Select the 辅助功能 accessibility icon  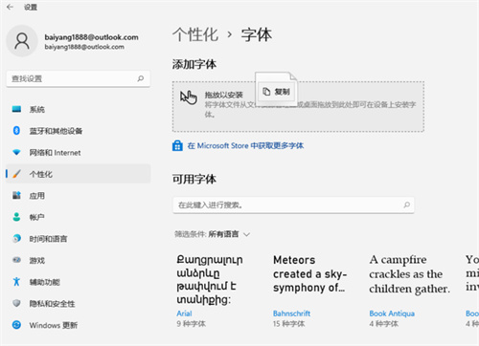coord(16,282)
